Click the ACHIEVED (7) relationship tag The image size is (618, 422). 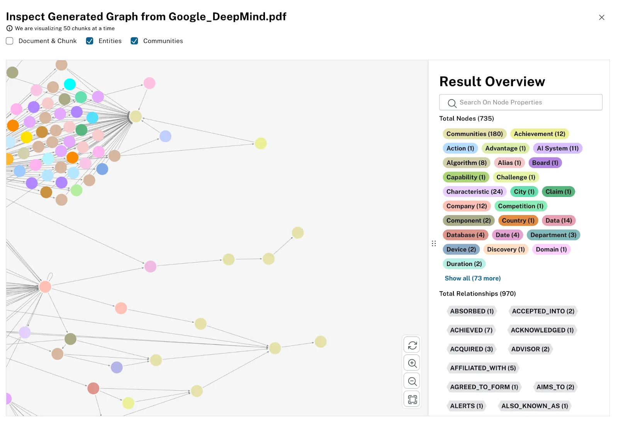coord(471,330)
